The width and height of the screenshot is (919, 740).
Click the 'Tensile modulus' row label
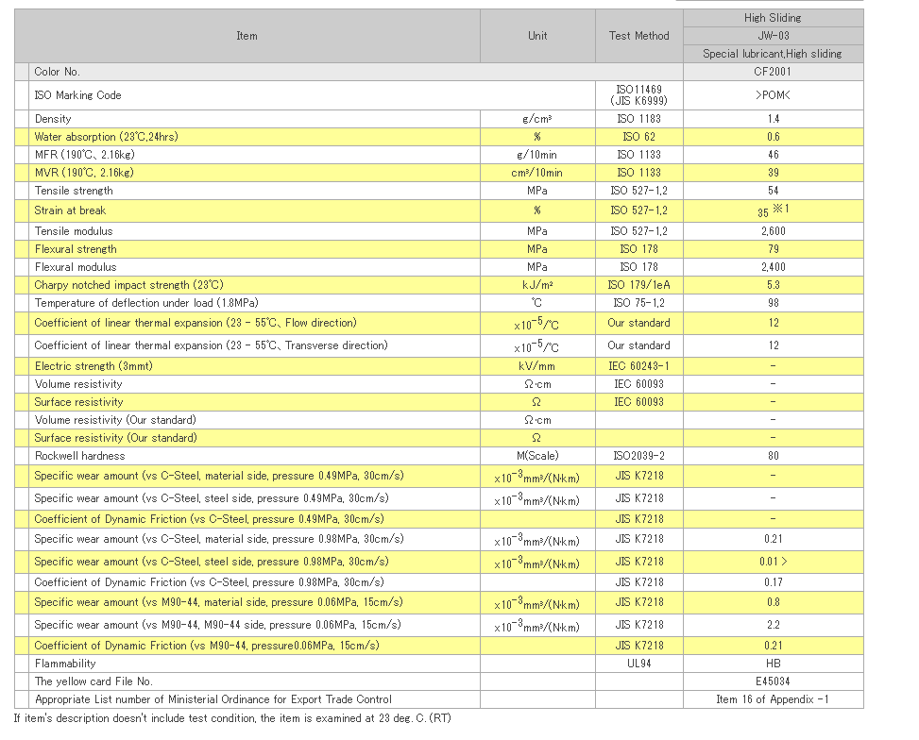click(74, 231)
